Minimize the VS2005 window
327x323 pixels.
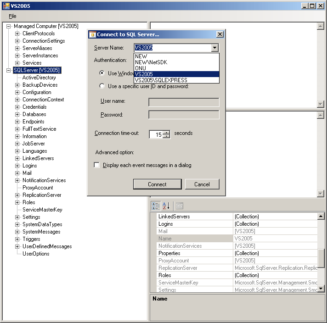click(x=305, y=6)
